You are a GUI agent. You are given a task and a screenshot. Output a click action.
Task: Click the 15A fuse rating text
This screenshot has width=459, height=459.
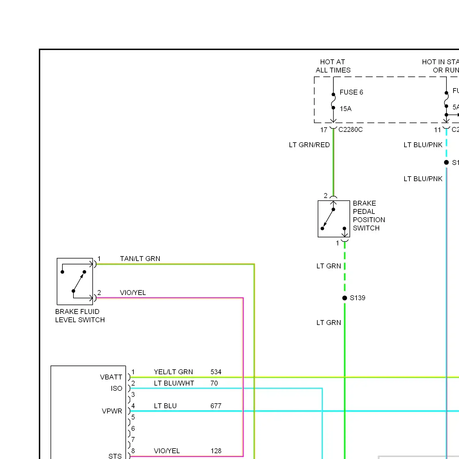(x=345, y=109)
